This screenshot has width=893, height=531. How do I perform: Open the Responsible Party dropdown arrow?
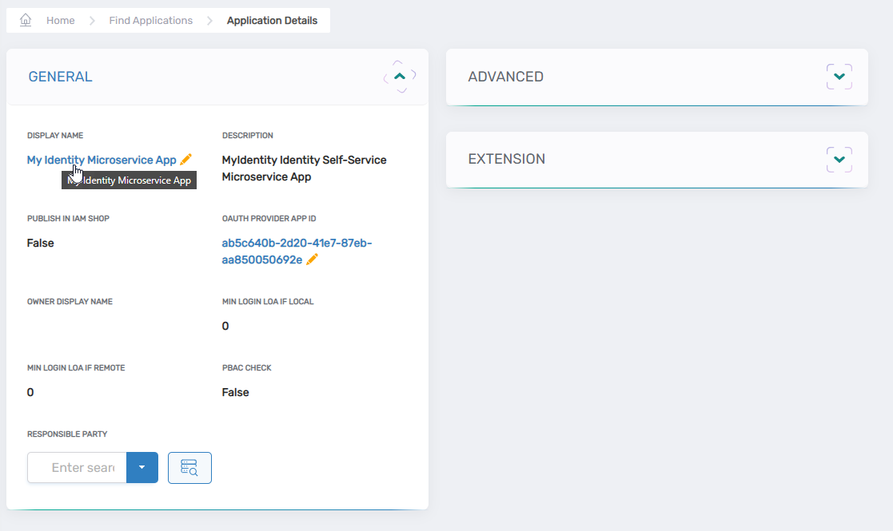point(142,468)
